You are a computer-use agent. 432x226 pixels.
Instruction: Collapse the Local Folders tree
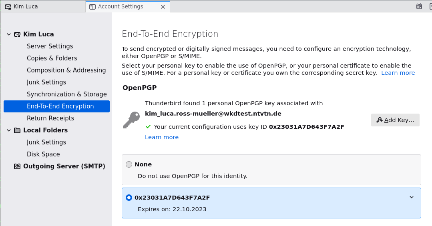pyautogui.click(x=9, y=130)
